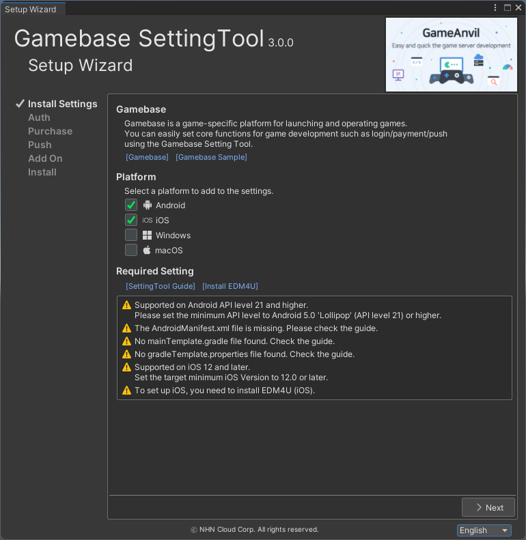Click the AndroidManifest.xml missing warning icon
Screen dimensions: 526x540
127,328
